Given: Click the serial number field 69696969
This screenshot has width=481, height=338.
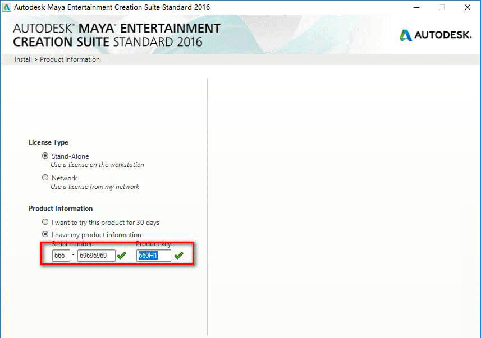Looking at the screenshot, I should coord(97,256).
